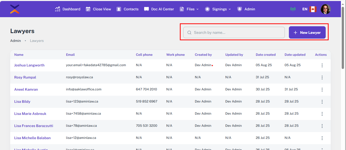Click the green broadcast signal icon
The image size is (346, 150).
point(293,9)
